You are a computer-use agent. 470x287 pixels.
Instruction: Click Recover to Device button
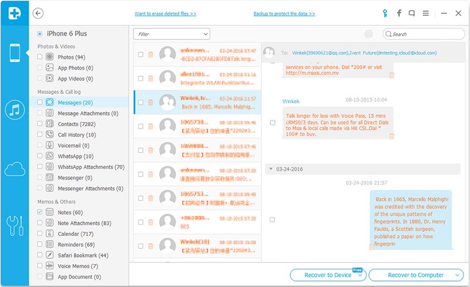[328, 275]
